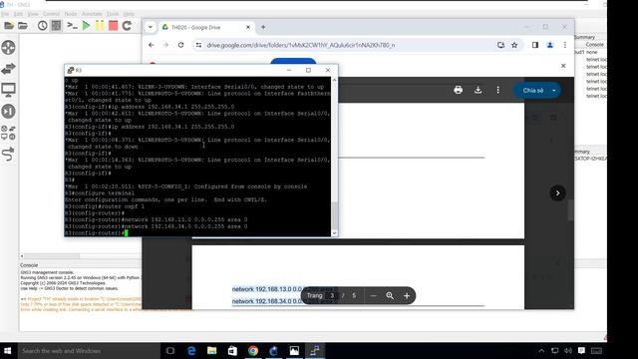Toggle Chrome side panel
638x359 pixels.
[535, 45]
